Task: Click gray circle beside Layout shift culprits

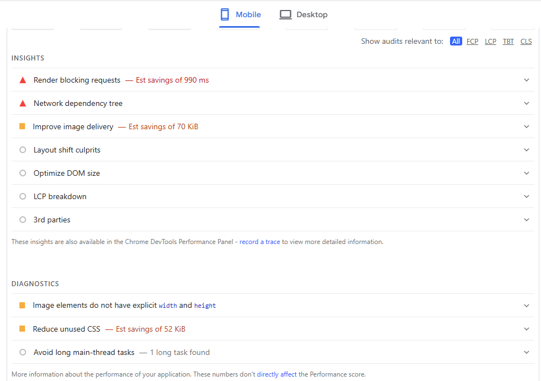Action: coord(23,150)
